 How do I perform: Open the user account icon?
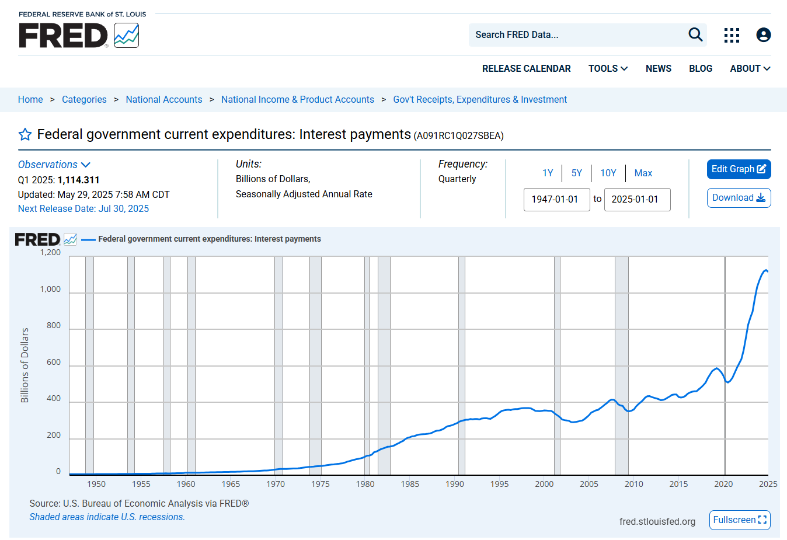point(764,35)
